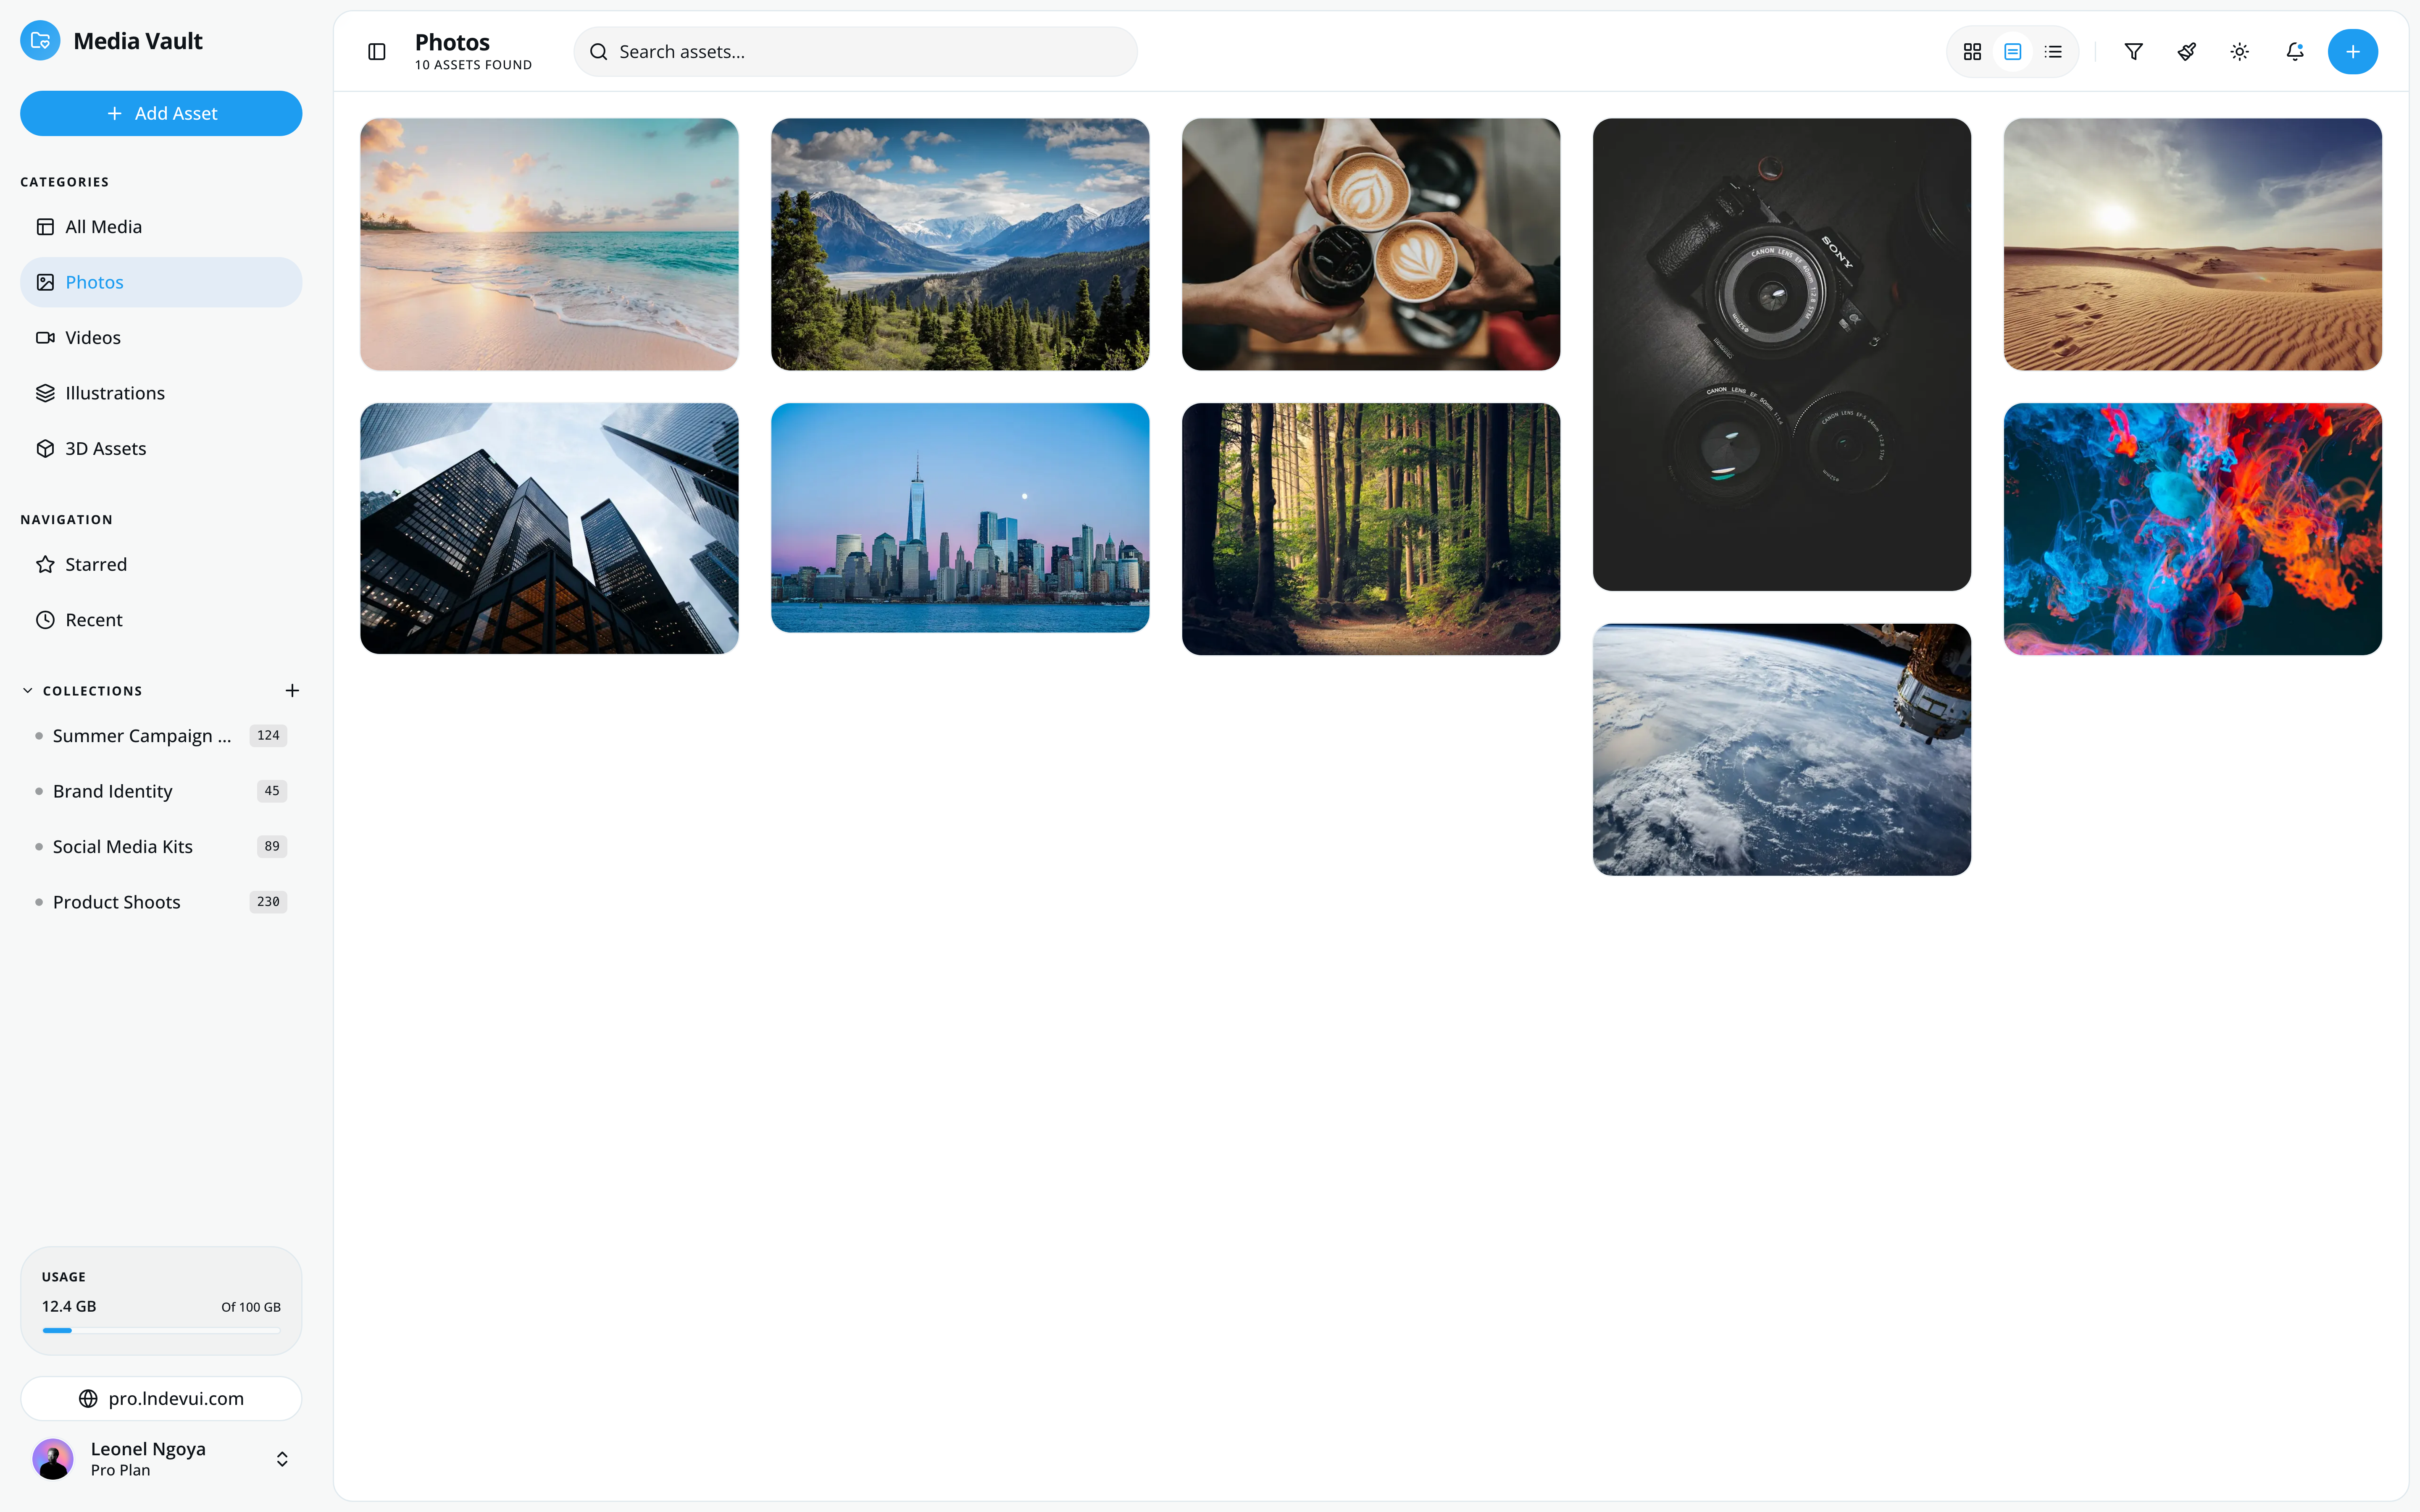Click the 45 count badge
The image size is (2420, 1512).
[x=272, y=791]
